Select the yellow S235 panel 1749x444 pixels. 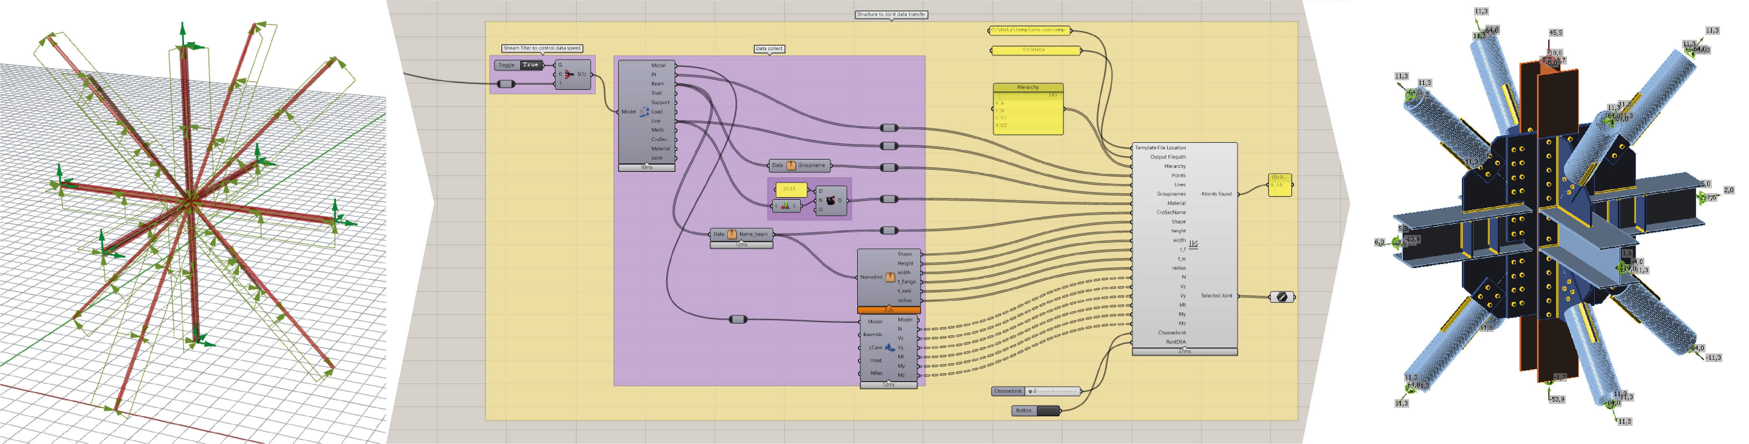(x=790, y=189)
